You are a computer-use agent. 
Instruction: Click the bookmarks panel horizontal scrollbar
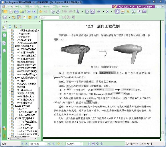18,138
